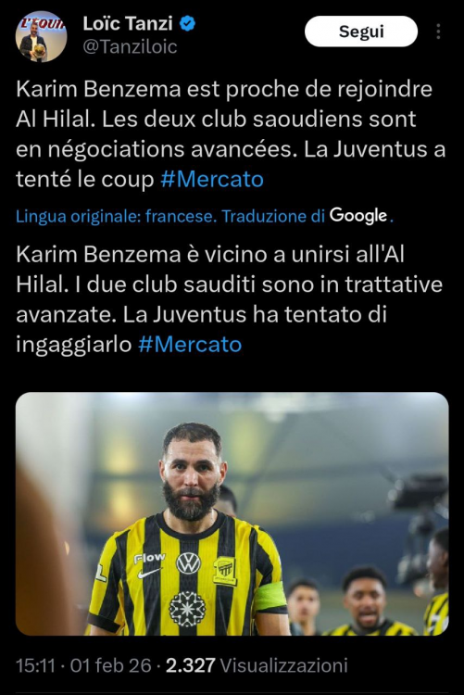464x695 pixels.
Task: Open the attached footballer photo
Action: point(232,513)
